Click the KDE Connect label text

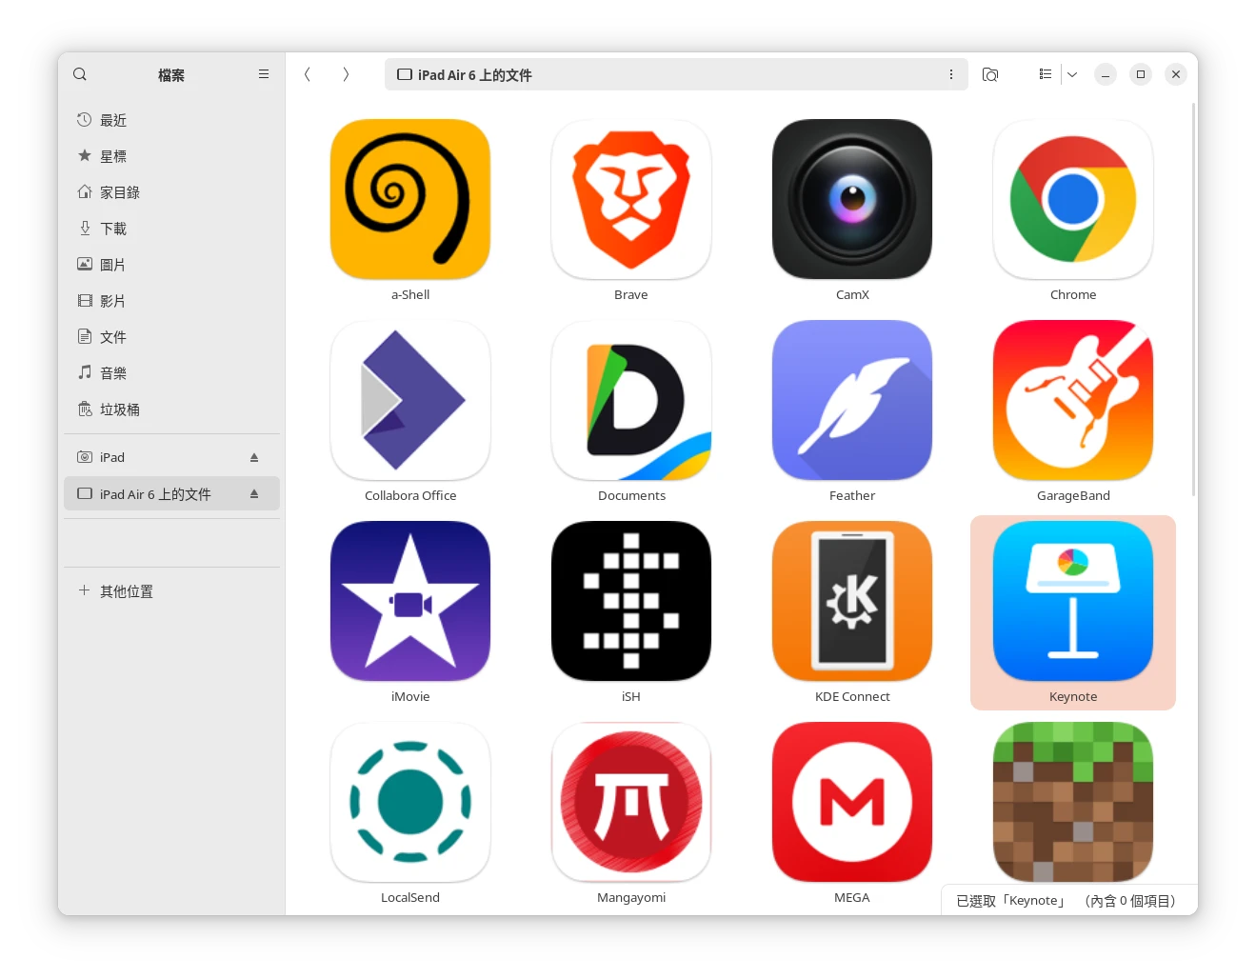[x=852, y=696]
